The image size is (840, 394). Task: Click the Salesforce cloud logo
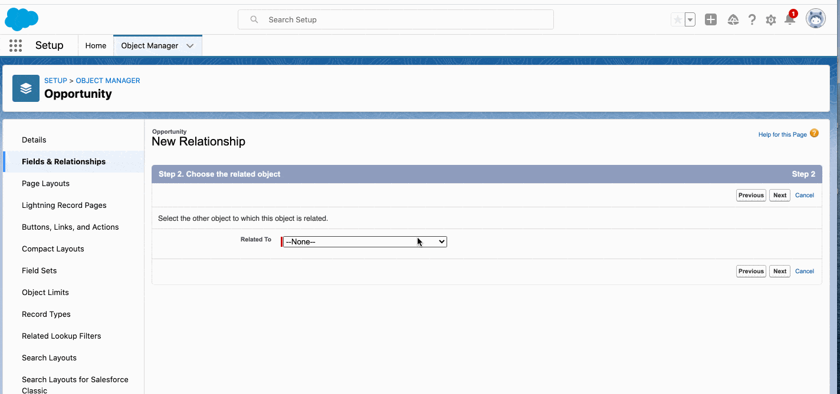tap(21, 19)
